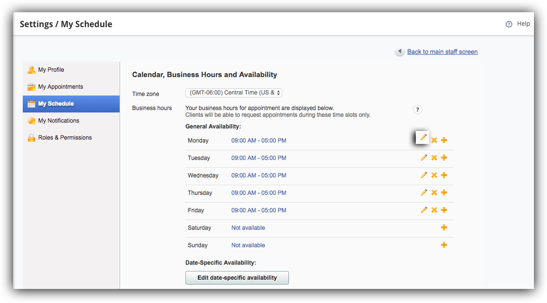This screenshot has width=547, height=303.
Task: Click the Wednesday day label
Action: tap(203, 175)
